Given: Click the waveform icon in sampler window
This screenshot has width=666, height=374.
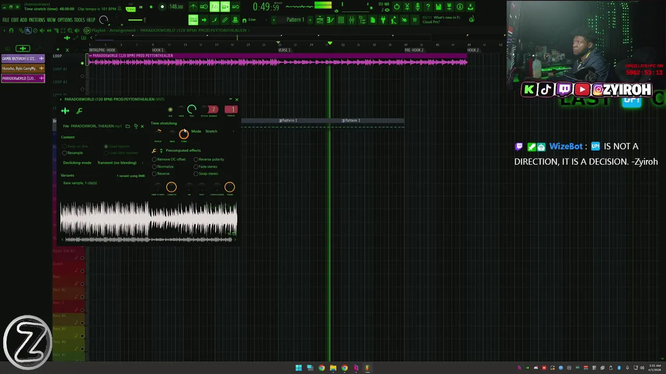Looking at the screenshot, I should tap(65, 111).
